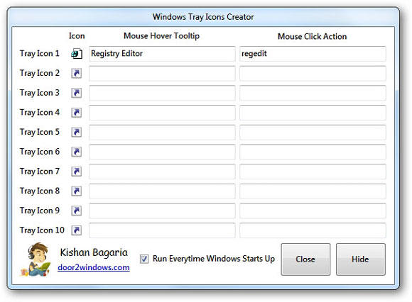
Task: Select Mouse Click Action field for Tray Icon 5
Action: pos(313,133)
